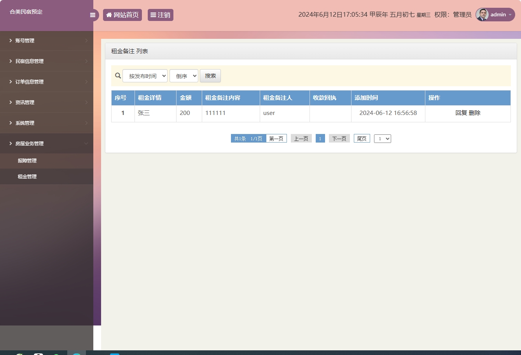Click the highlighted taskbar application icon
The height and width of the screenshot is (355, 521).
click(77, 353)
